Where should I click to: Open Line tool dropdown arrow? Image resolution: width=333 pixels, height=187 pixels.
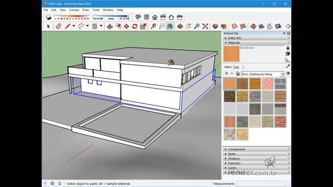[x=74, y=26]
